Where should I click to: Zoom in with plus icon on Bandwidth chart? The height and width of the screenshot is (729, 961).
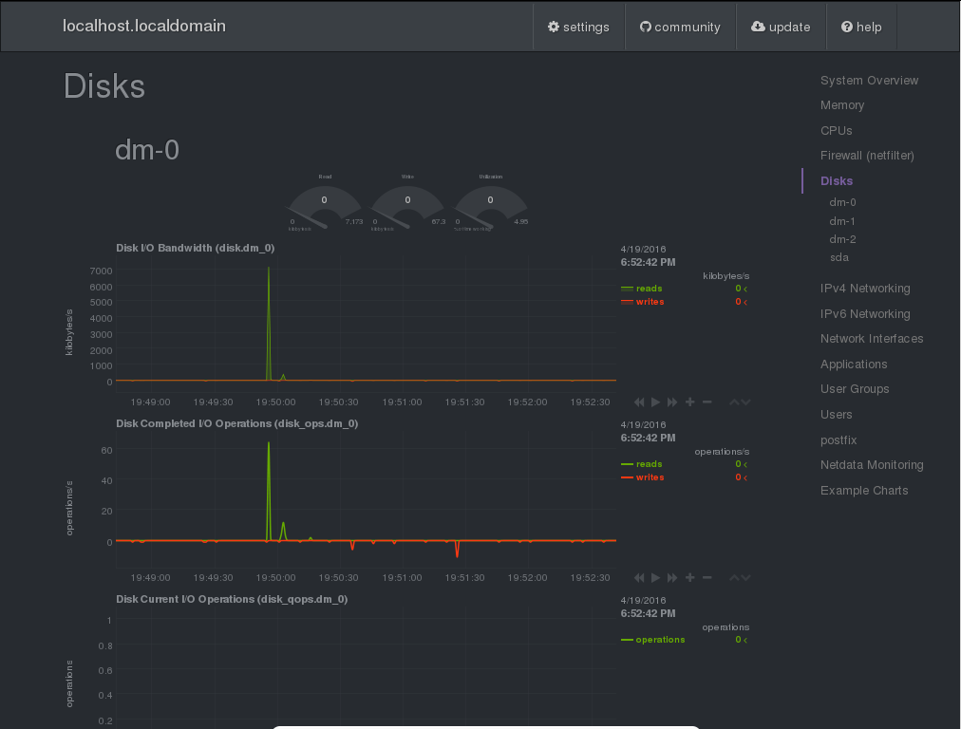690,402
